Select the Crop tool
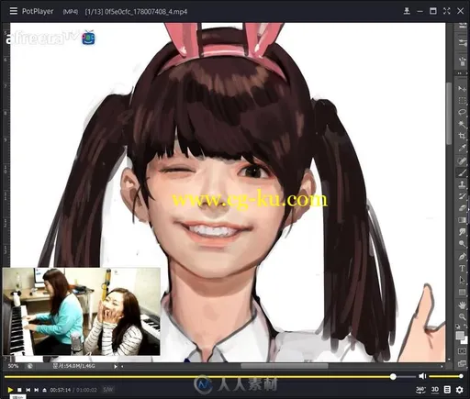This screenshot has height=399, width=470. [x=462, y=136]
